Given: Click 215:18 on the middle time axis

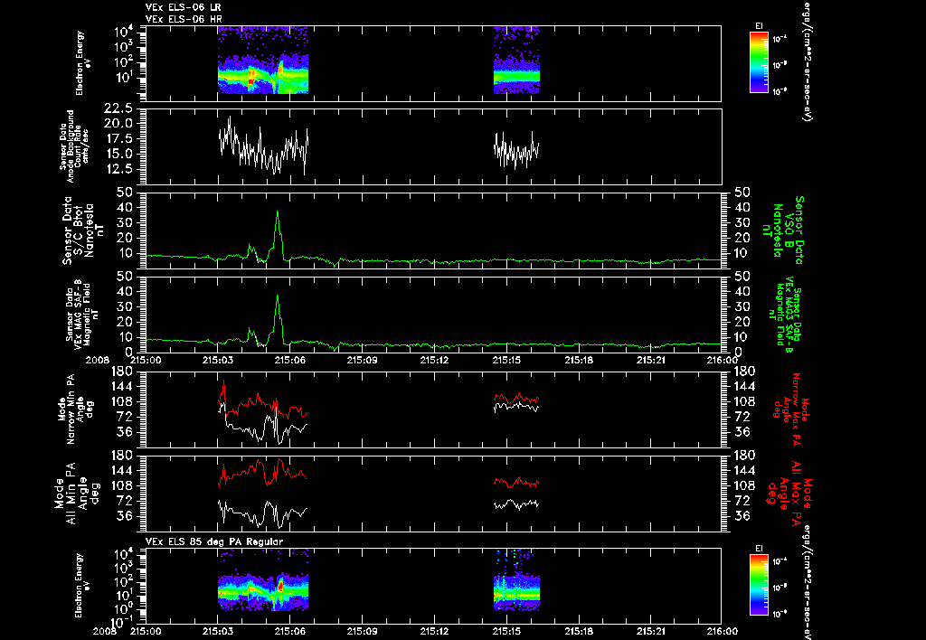Looking at the screenshot, I should coord(578,360).
